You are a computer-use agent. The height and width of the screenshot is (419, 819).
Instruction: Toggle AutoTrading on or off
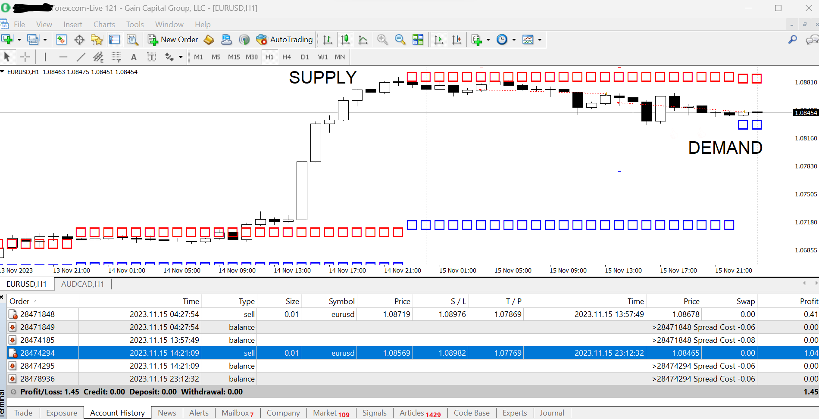point(284,40)
